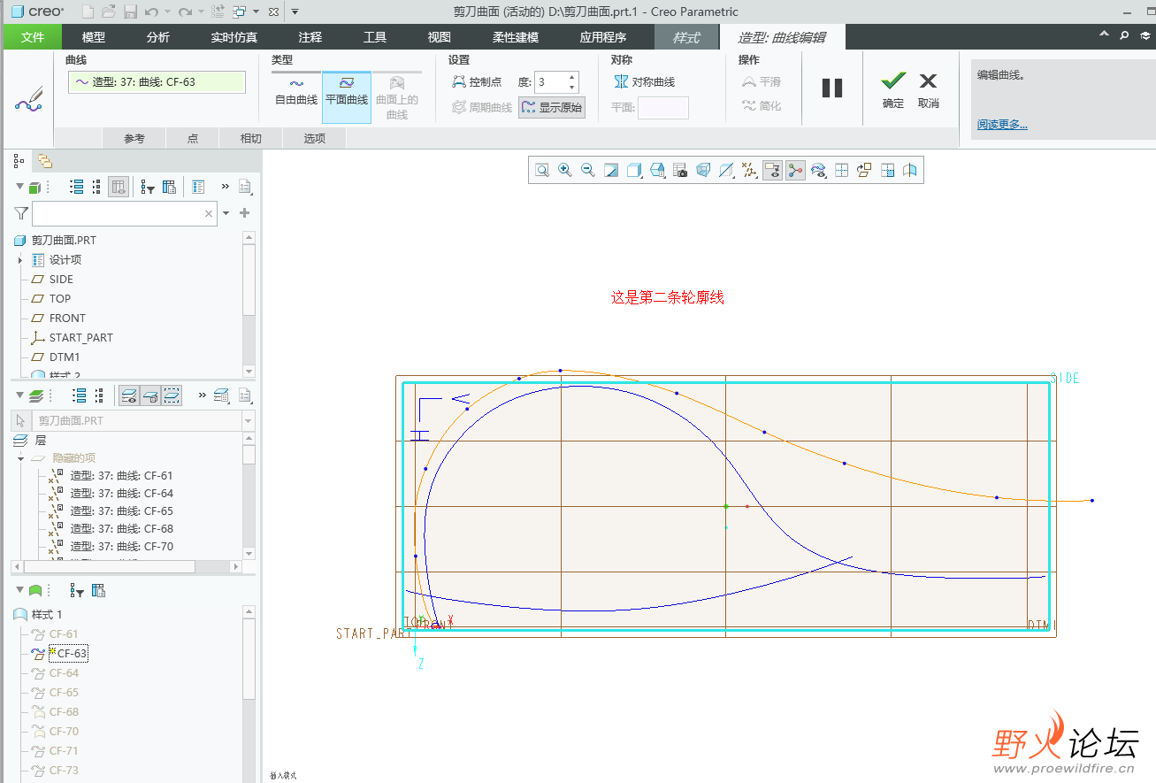Switch to the 注释 ribbon tab
This screenshot has height=783, width=1156.
click(310, 37)
